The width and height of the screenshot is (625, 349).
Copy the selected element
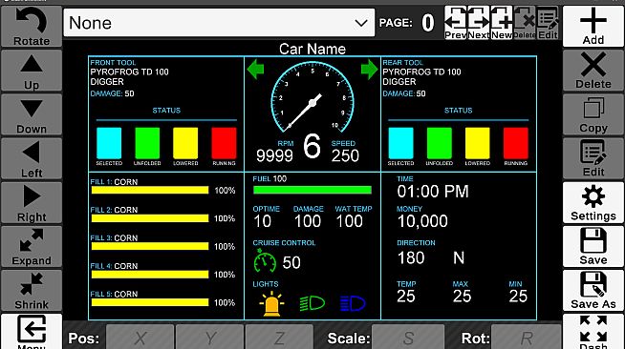pos(593,114)
